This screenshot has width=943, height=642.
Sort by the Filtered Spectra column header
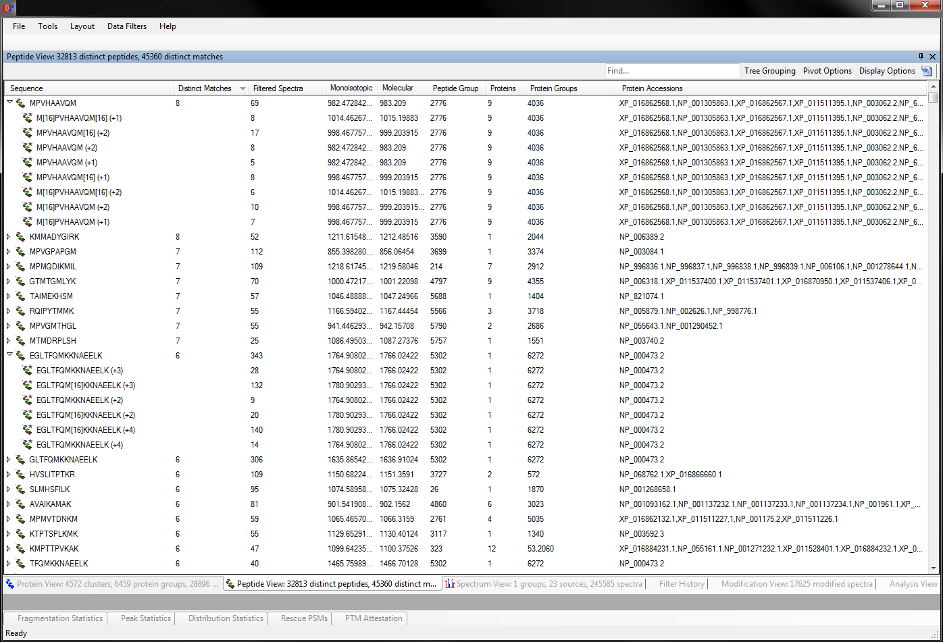(x=287, y=88)
